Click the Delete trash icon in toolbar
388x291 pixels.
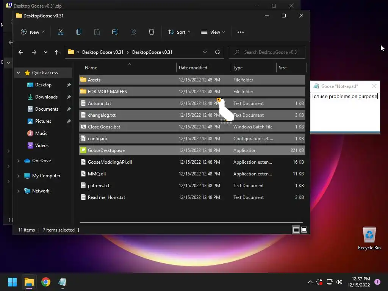click(152, 32)
